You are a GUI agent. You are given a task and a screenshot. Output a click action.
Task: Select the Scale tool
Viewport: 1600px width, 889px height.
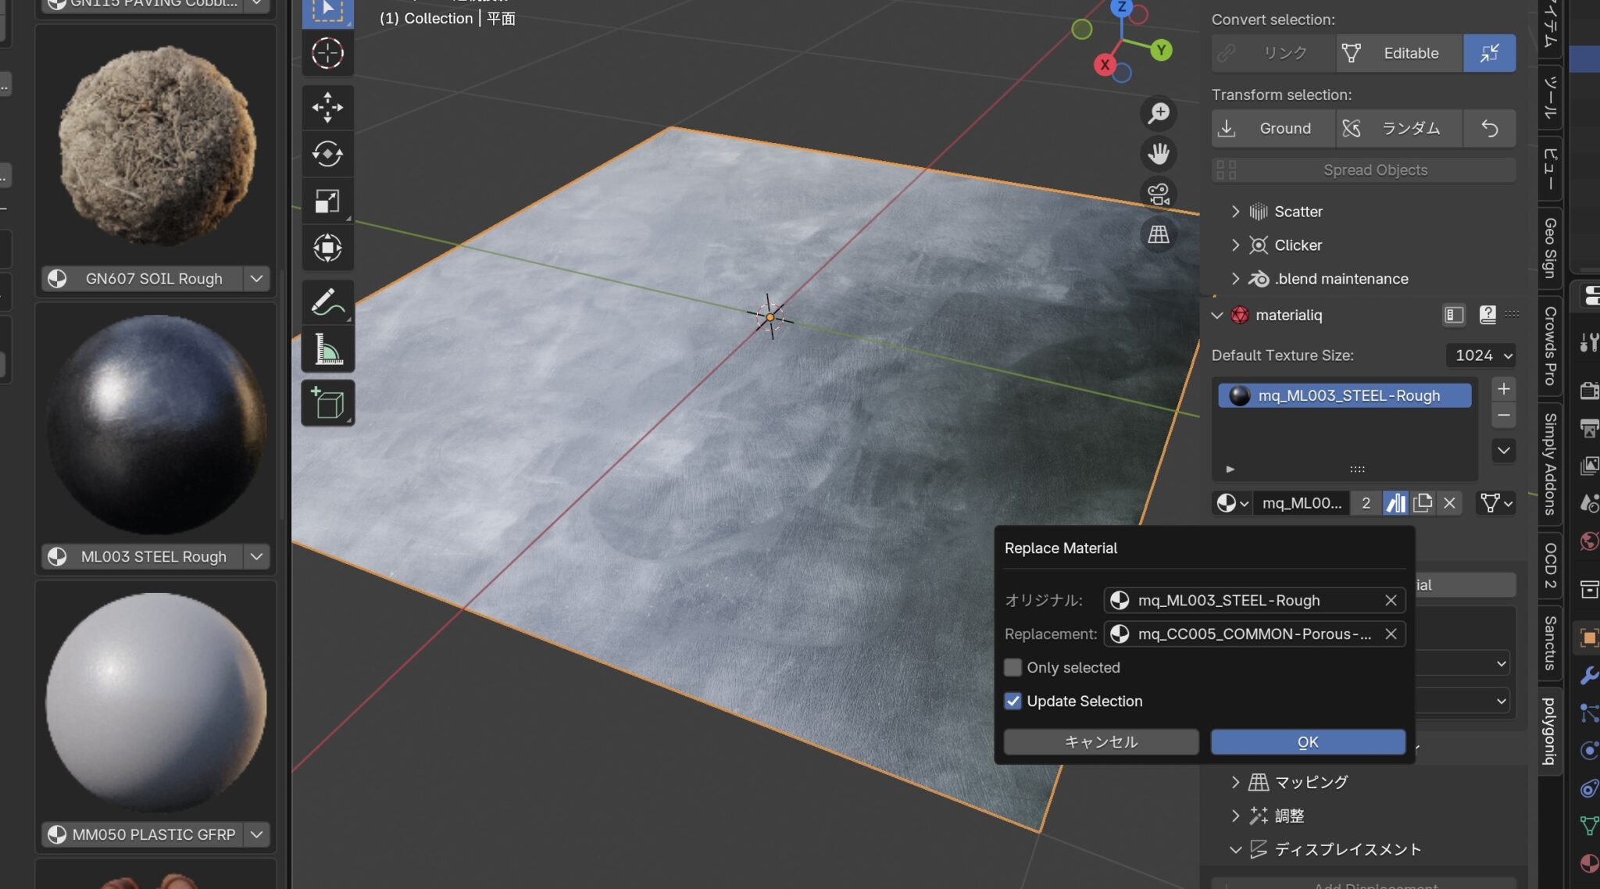pyautogui.click(x=328, y=201)
